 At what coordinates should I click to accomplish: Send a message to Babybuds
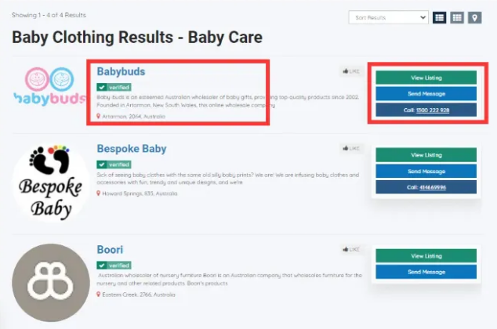[x=426, y=94]
